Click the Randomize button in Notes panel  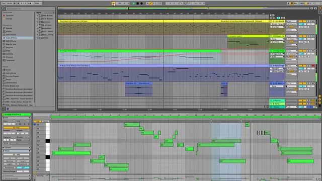[10, 167]
